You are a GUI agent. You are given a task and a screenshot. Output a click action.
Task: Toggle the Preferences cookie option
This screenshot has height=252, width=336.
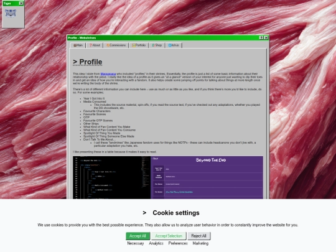pos(178,243)
